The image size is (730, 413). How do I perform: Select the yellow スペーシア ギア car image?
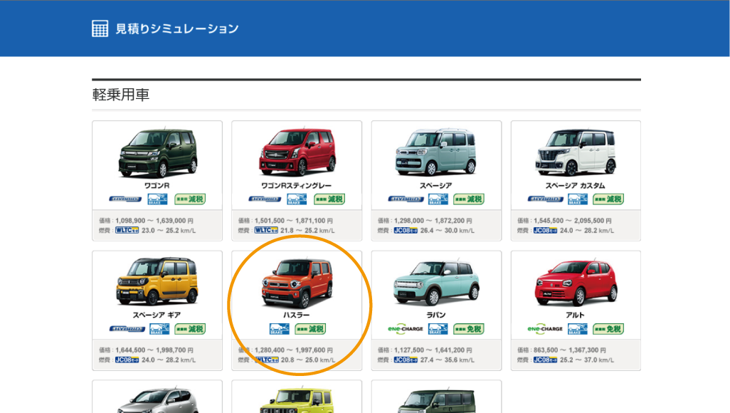point(157,281)
